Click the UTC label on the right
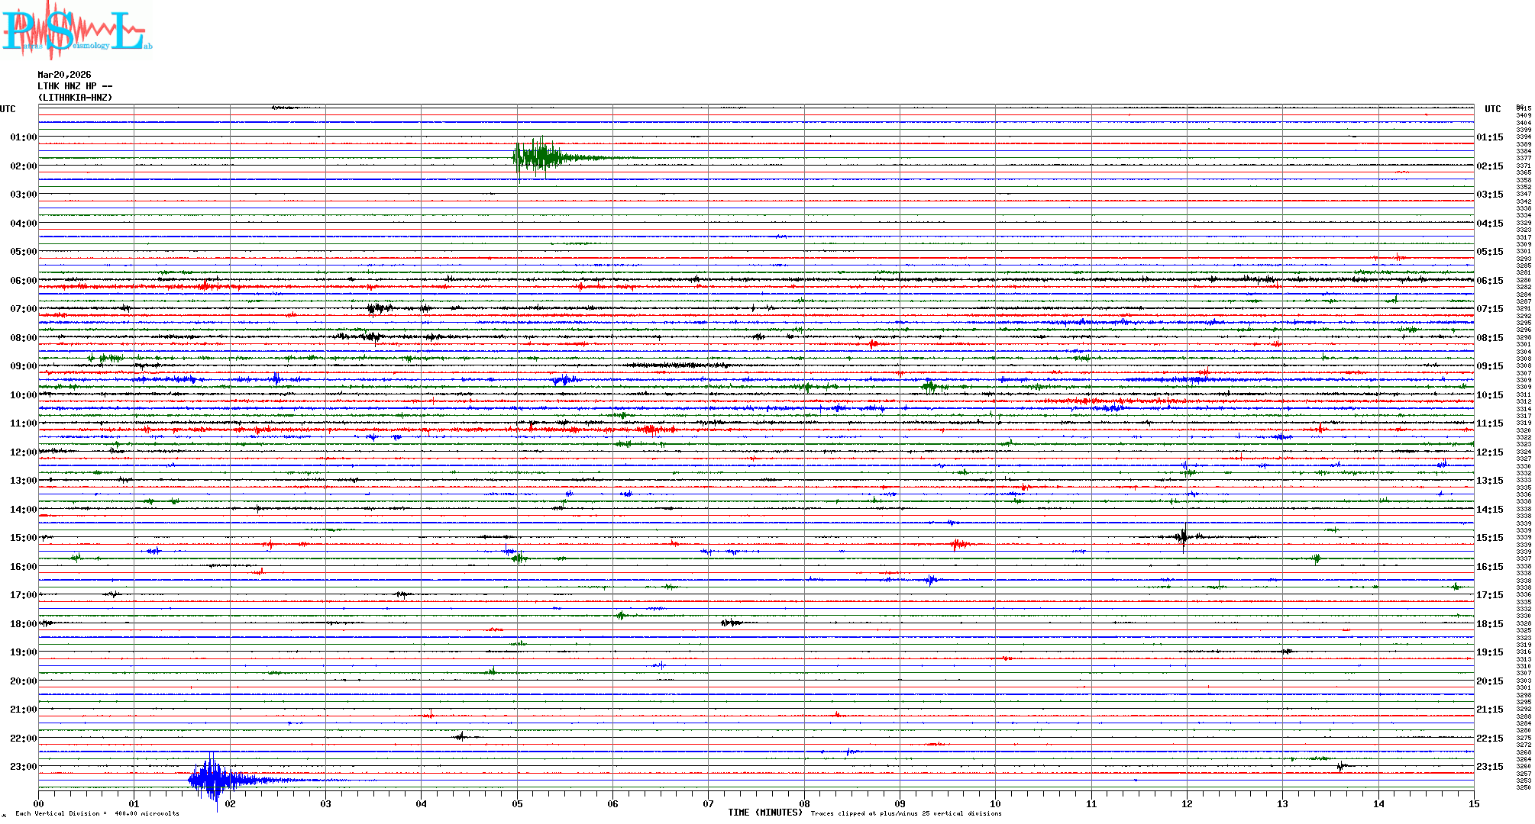Viewport: 1535px width, 824px height. [1492, 109]
